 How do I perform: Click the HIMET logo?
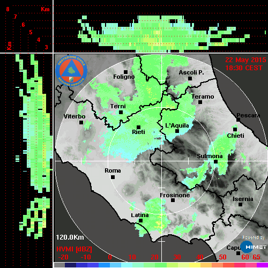(x=253, y=247)
